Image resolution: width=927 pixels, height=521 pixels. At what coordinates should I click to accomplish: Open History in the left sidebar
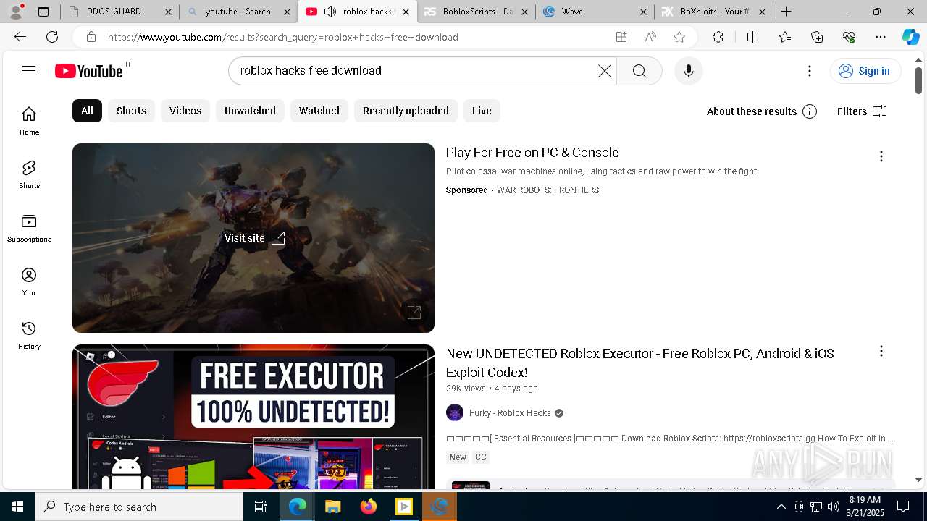pyautogui.click(x=29, y=335)
